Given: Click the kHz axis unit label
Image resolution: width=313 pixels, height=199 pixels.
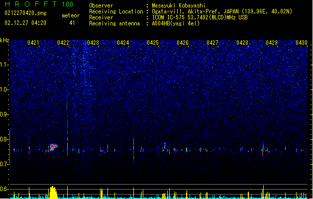Looking at the screenshot, I should [x=4, y=40].
